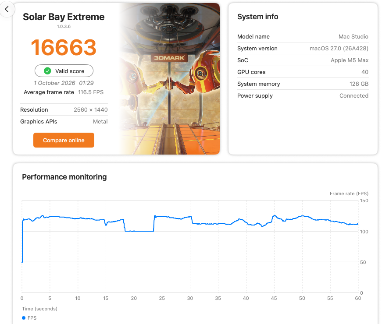Click the Solar Bay Extreme benchmark artwork
Viewport: 382px width, 324px height.
170,79
